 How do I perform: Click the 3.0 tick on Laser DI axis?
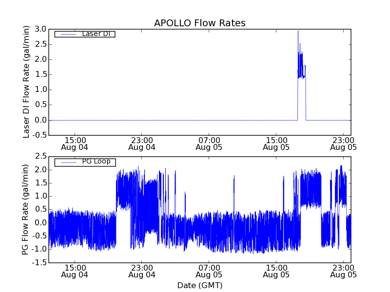point(40,29)
